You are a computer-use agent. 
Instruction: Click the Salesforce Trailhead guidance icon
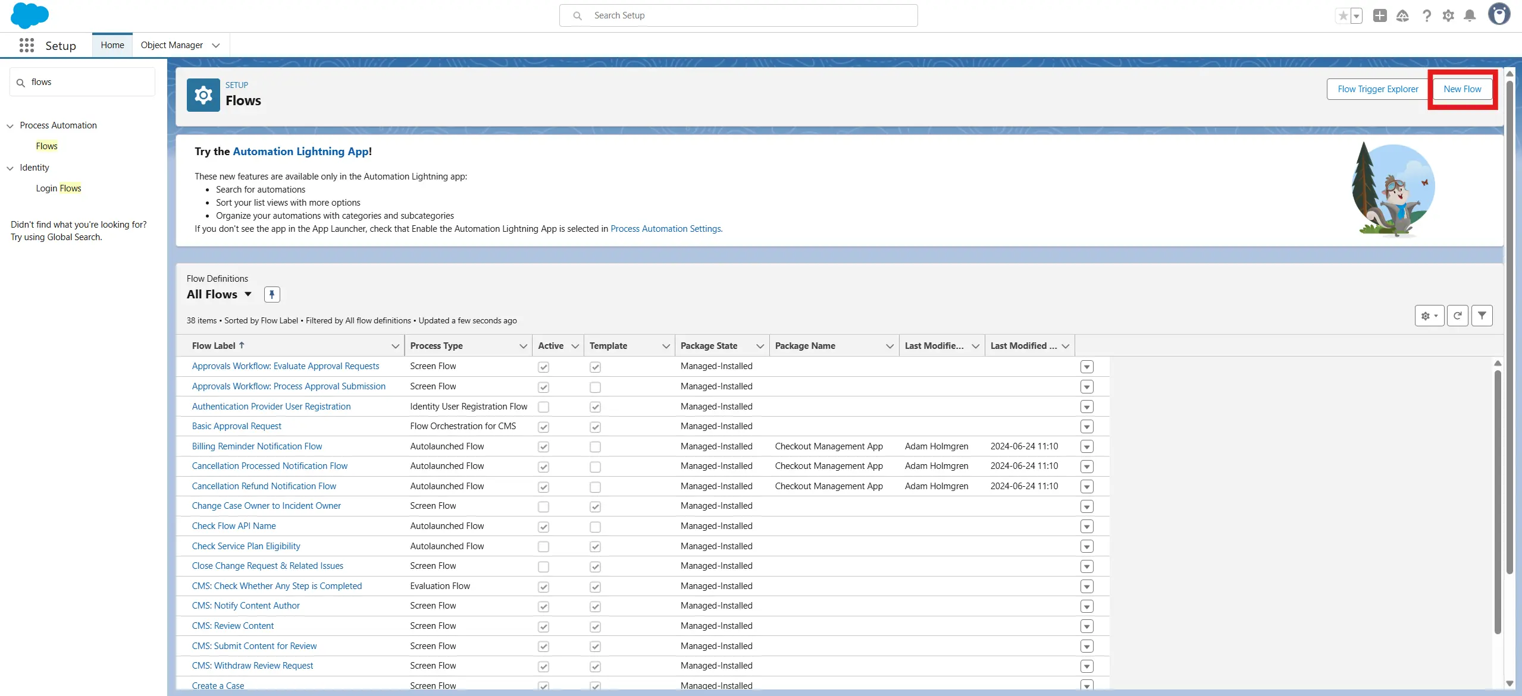(1402, 16)
